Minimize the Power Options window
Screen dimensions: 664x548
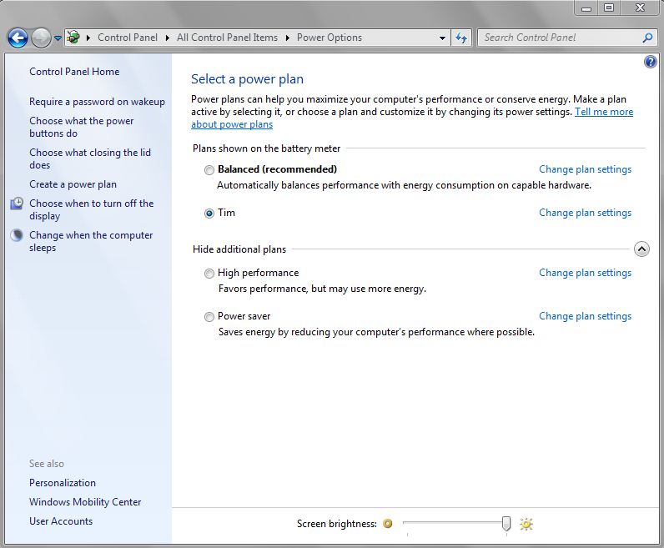pyautogui.click(x=586, y=8)
